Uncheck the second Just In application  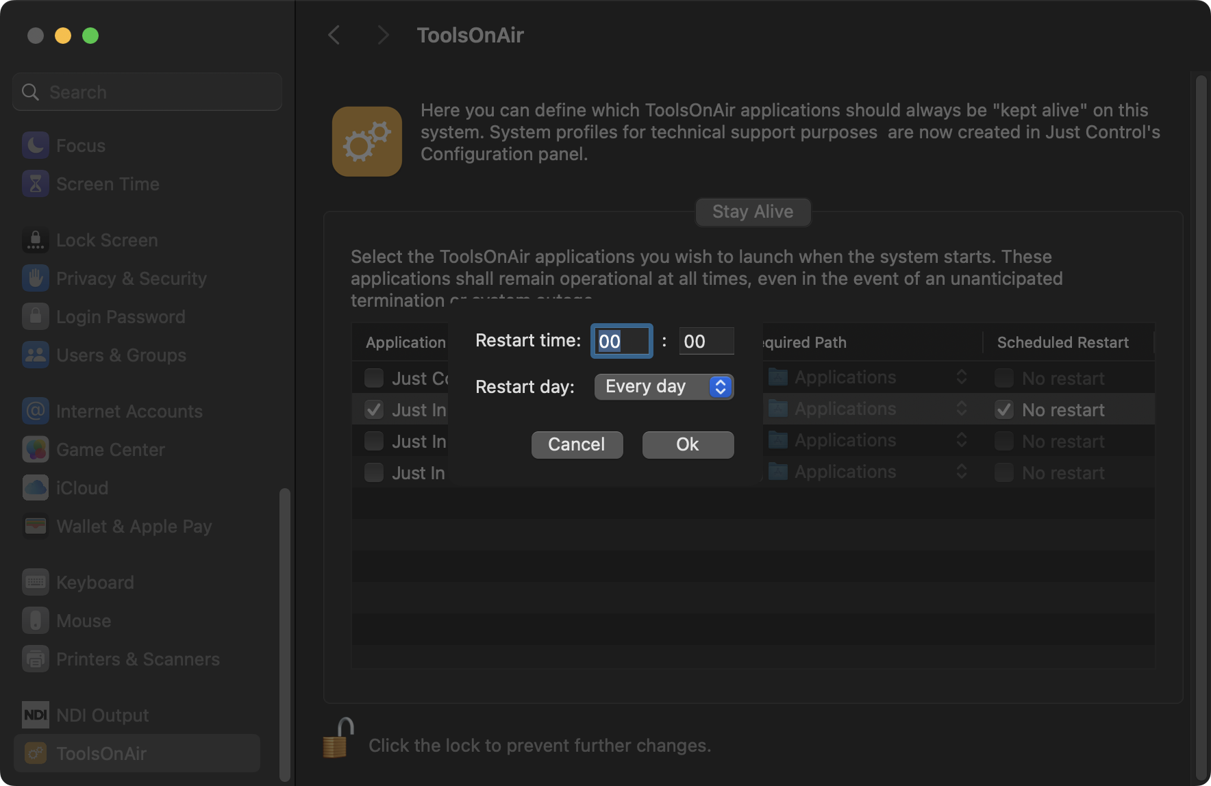click(x=374, y=409)
